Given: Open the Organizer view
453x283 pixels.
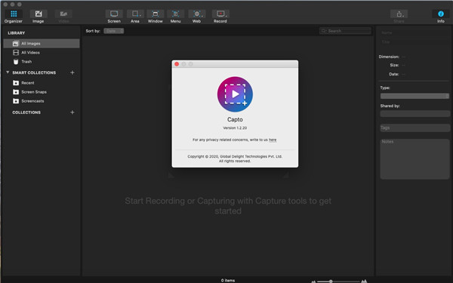Looking at the screenshot, I should click(14, 17).
